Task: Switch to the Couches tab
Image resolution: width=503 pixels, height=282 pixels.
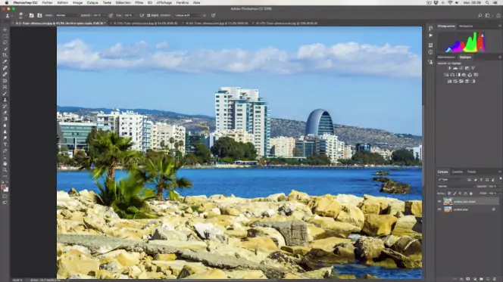Action: tap(458, 172)
